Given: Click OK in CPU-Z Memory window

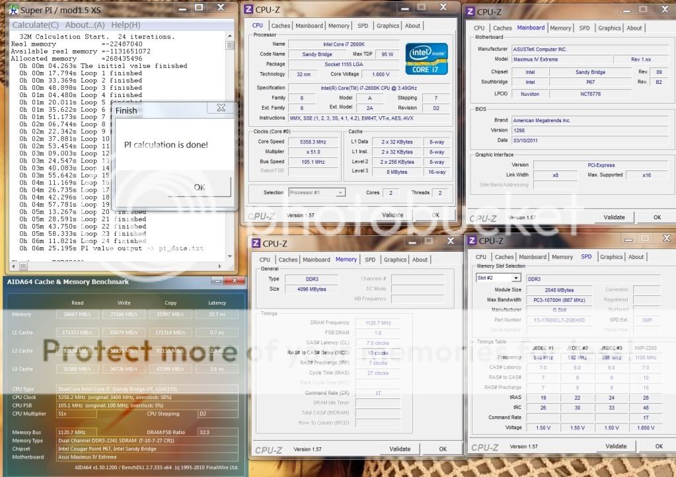Looking at the screenshot, I should [443, 449].
